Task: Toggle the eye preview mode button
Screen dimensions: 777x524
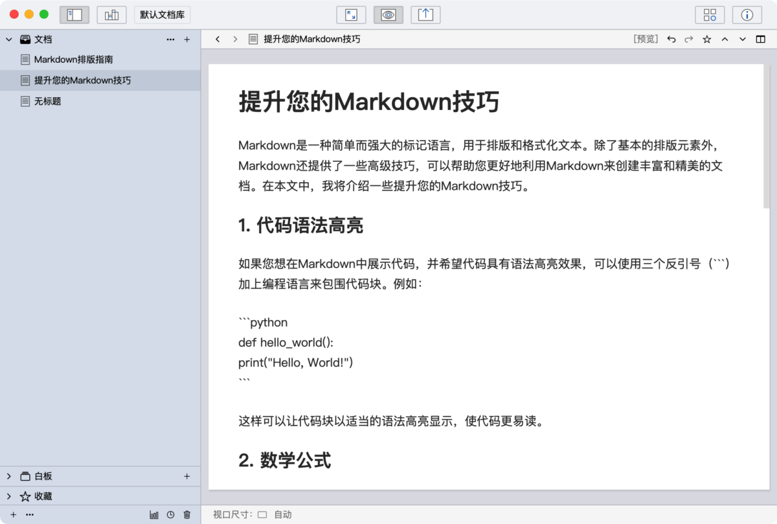Action: [388, 14]
